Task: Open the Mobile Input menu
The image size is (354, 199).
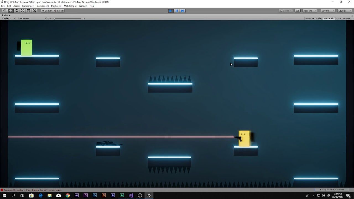Action: [x=70, y=6]
